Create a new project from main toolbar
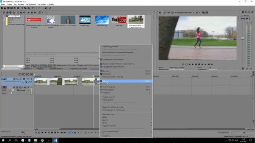This screenshot has width=255, height=143. [2, 8]
